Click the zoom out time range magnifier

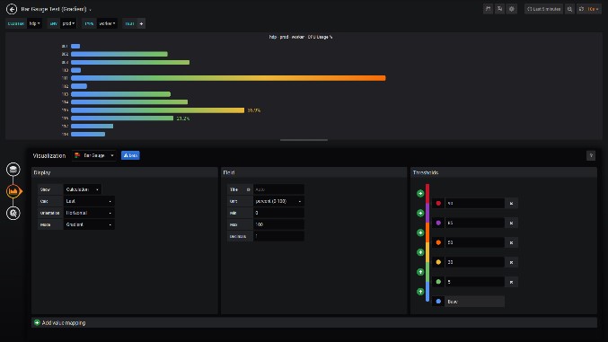click(x=569, y=9)
